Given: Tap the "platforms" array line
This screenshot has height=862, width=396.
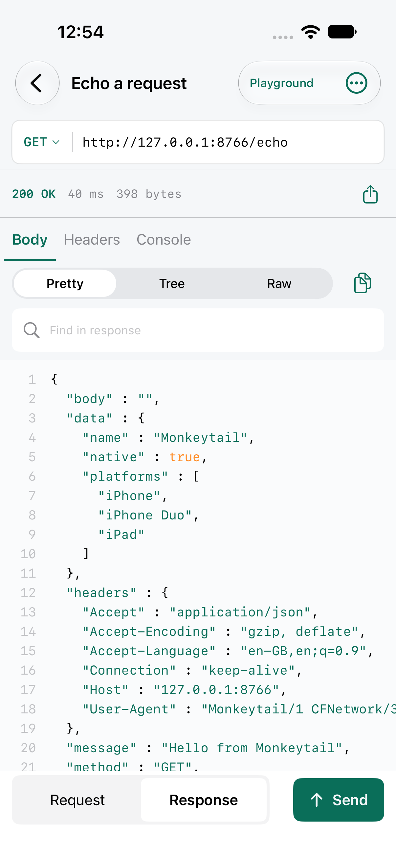Looking at the screenshot, I should pyautogui.click(x=141, y=476).
